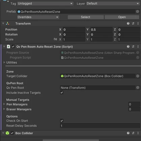The height and width of the screenshot is (141, 141).
Task: Click Program Source Udon Sharp Program field
Action: [98, 53]
